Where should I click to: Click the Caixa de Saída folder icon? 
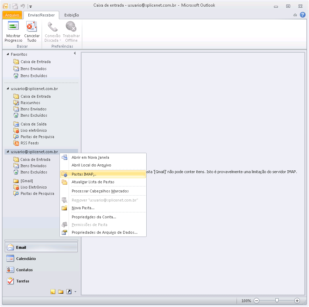16,124
